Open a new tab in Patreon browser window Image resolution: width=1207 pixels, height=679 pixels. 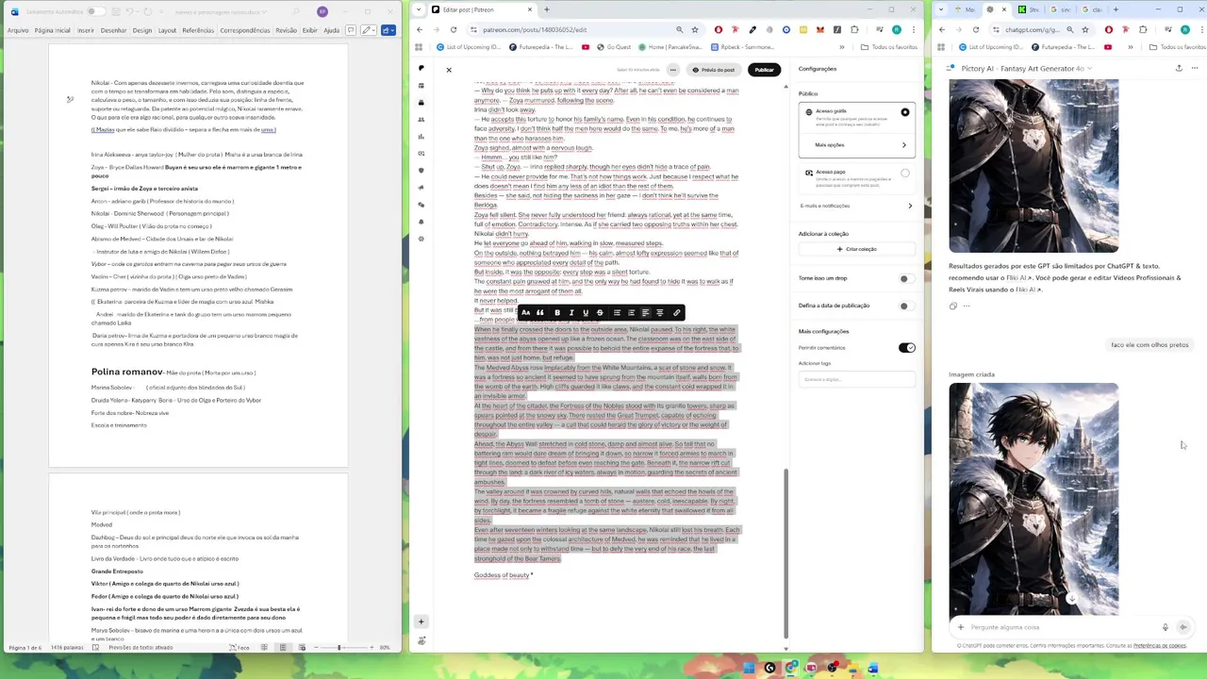546,9
